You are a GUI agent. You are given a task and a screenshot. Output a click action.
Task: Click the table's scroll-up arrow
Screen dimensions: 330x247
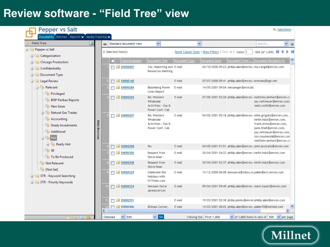click(x=292, y=59)
